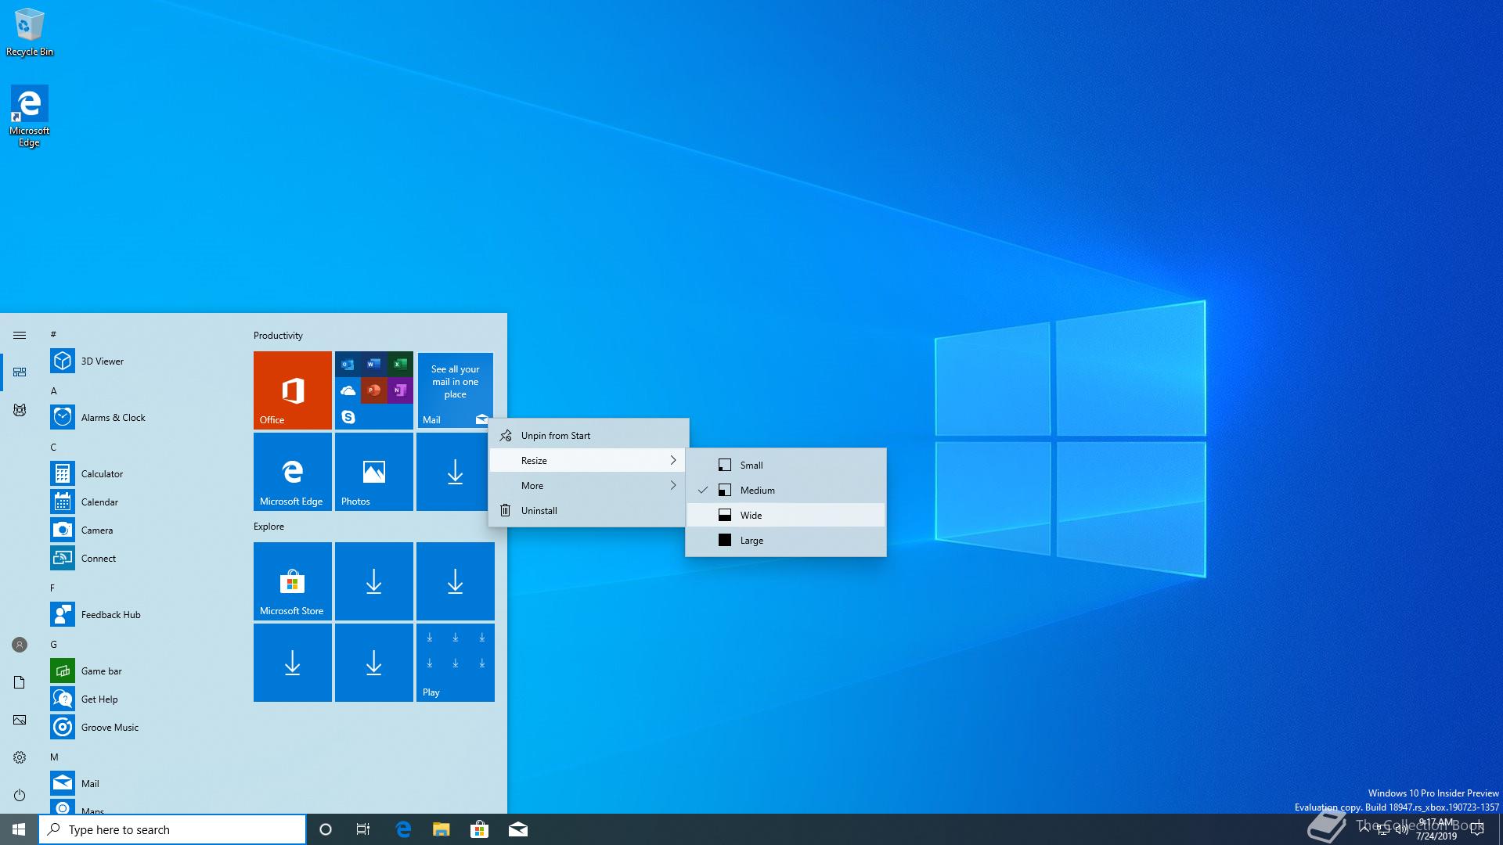This screenshot has height=845, width=1503.
Task: Open the Resize submenu
Action: coord(589,461)
